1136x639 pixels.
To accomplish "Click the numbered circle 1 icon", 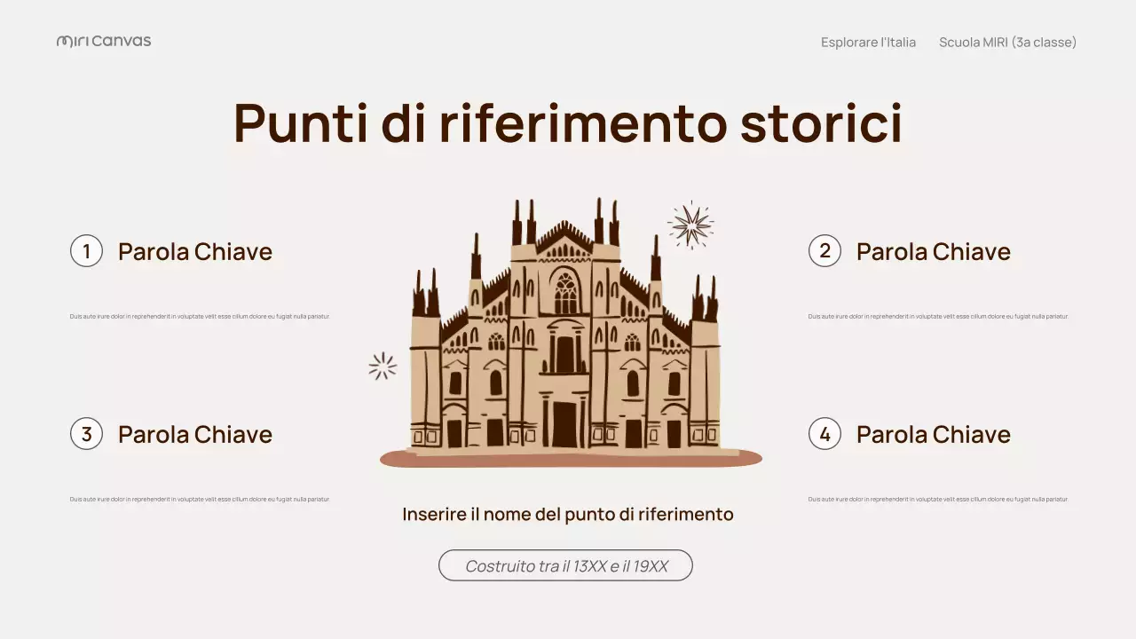I will pyautogui.click(x=86, y=250).
